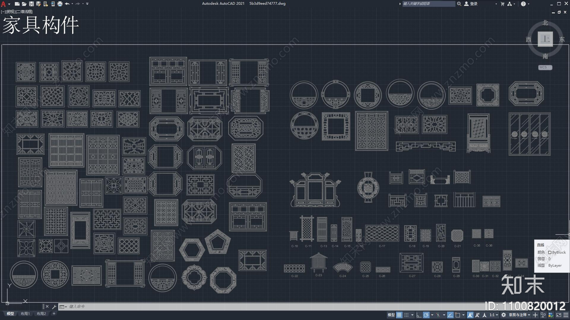Screen dimensions: 570x320
Task: Select the C-17 lattice panel block
Action: (x=382, y=233)
